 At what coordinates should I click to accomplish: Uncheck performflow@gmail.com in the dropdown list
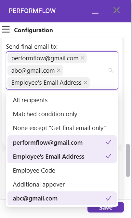[62, 142]
